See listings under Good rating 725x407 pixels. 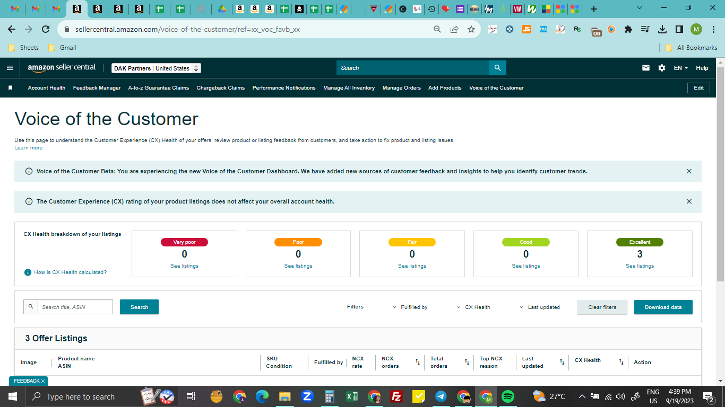pyautogui.click(x=526, y=266)
